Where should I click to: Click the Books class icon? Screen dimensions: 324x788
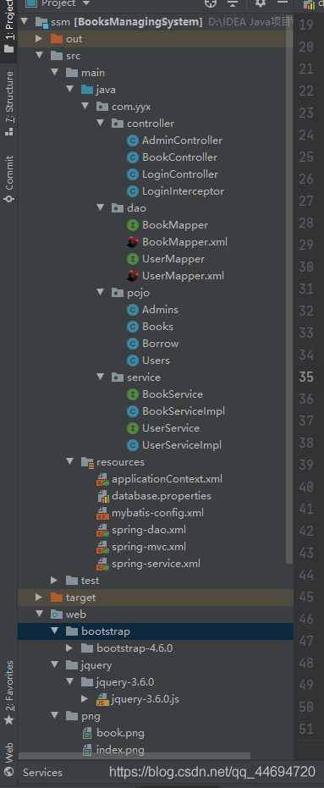[133, 327]
